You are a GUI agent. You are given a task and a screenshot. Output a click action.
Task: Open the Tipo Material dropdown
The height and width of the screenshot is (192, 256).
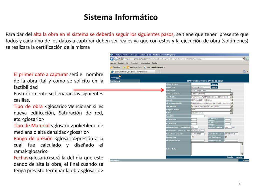[x=212, y=106]
